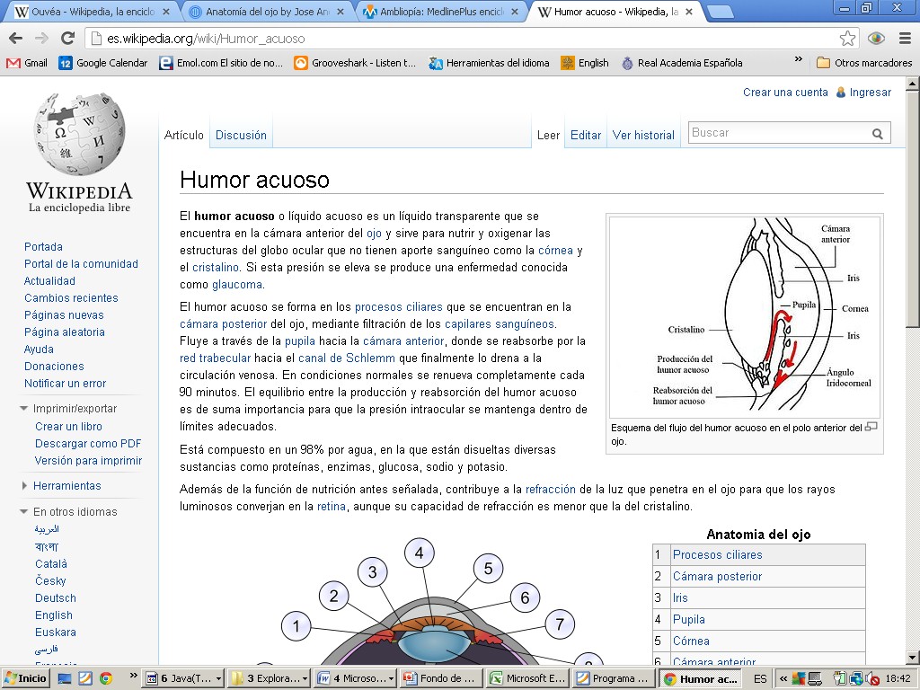This screenshot has width=920, height=690.
Task: Open the Gmail bookmark
Action: click(x=27, y=63)
